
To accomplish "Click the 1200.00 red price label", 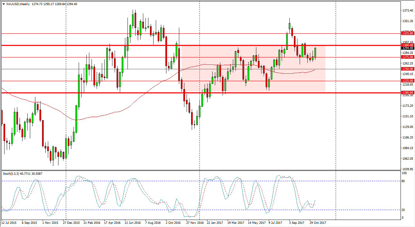I will (407, 93).
